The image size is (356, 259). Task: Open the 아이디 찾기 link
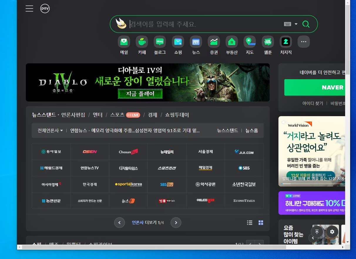click(313, 103)
